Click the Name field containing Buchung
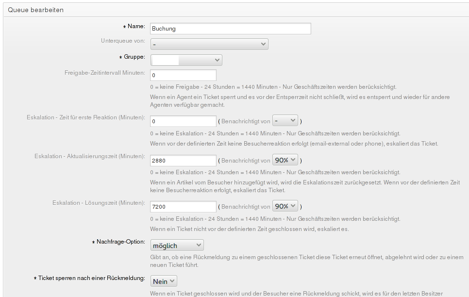 tap(230, 29)
